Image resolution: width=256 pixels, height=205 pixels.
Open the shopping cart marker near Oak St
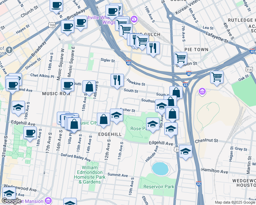pyautogui.click(x=217, y=77)
